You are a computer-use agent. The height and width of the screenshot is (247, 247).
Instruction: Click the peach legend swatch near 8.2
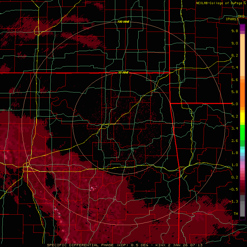242,56
